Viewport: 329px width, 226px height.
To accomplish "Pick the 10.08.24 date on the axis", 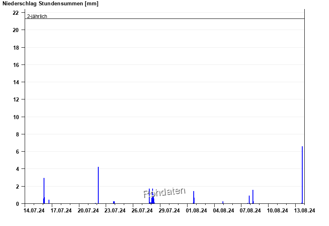I will click(278, 211).
